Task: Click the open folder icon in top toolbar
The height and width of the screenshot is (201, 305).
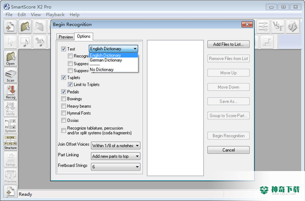Action: click(25, 26)
